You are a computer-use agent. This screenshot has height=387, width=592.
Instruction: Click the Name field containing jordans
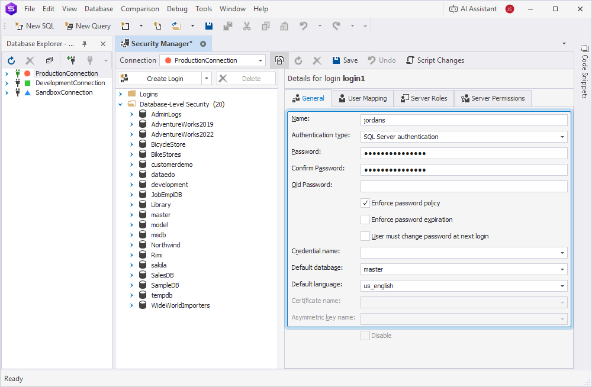(464, 119)
